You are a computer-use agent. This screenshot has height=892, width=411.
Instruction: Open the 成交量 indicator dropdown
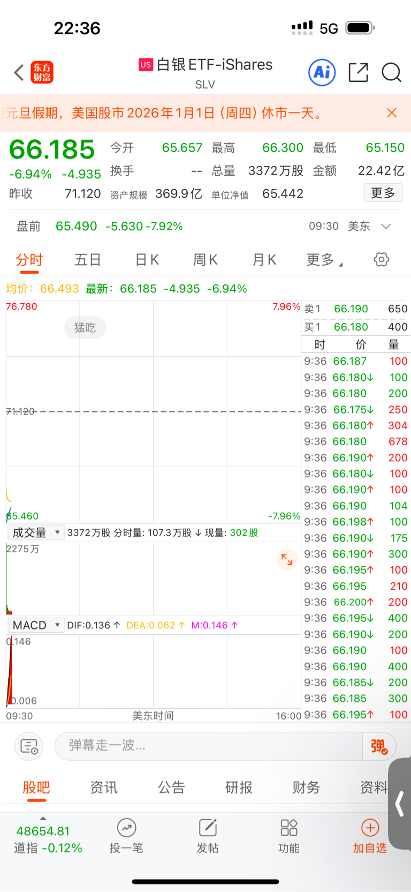[x=36, y=533]
